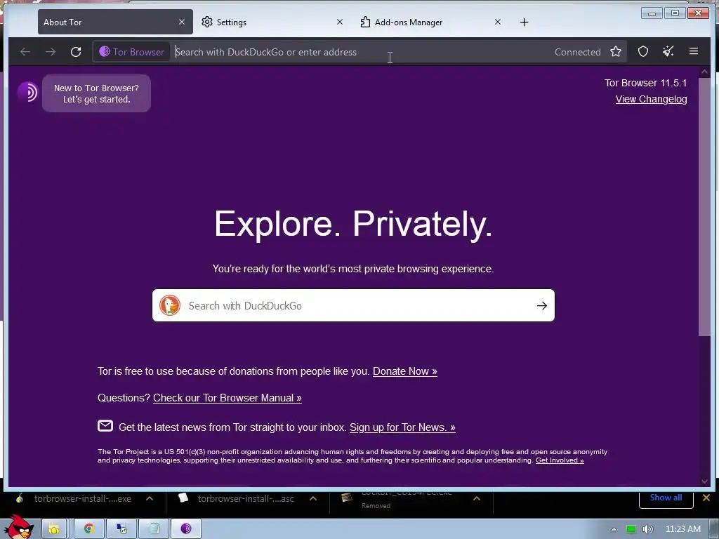
Task: Click the page vertical scrollbar thumb
Action: tap(704, 207)
